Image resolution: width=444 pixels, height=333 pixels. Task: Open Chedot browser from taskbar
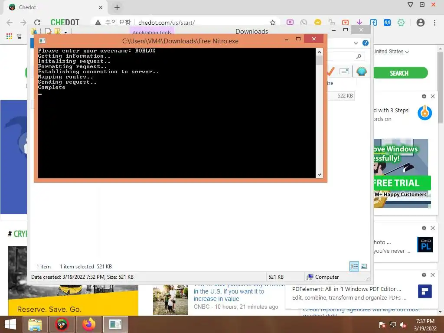(62, 324)
